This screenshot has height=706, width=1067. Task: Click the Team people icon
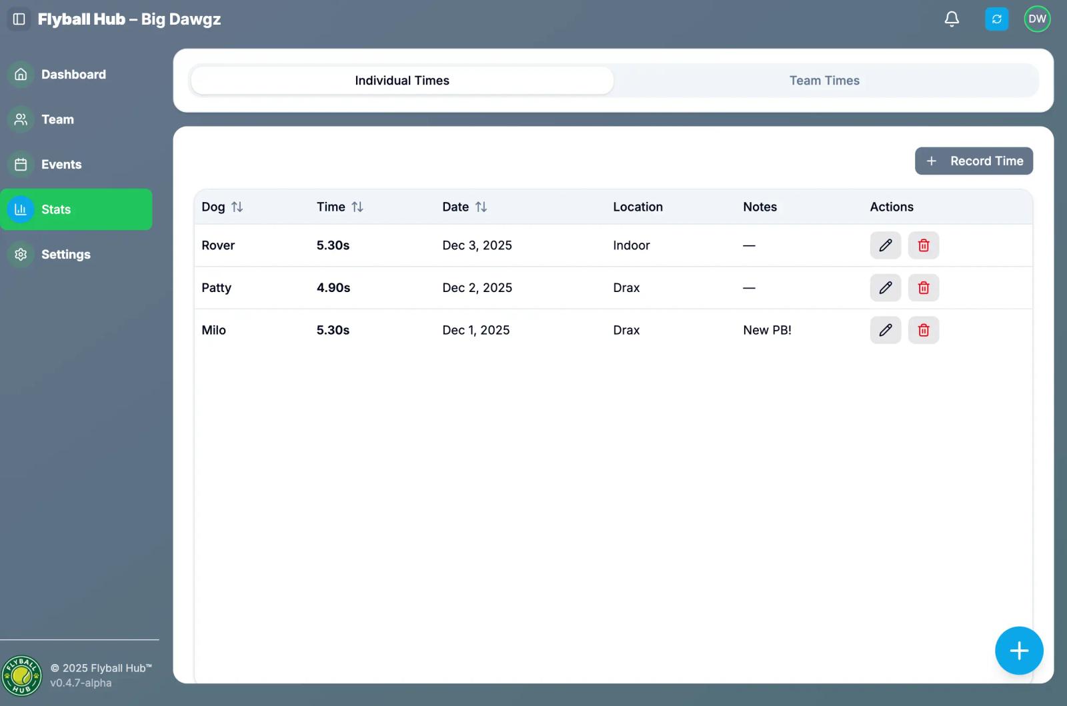(x=21, y=119)
